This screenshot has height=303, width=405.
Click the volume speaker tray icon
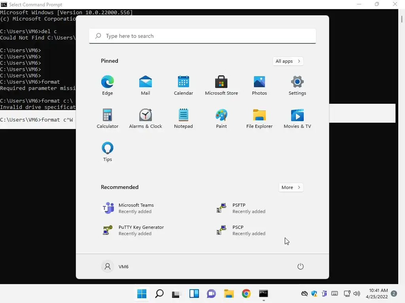pos(357,294)
